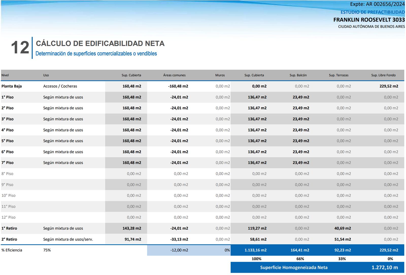Click the Planta Baja '229,52 m2' value

click(x=389, y=86)
